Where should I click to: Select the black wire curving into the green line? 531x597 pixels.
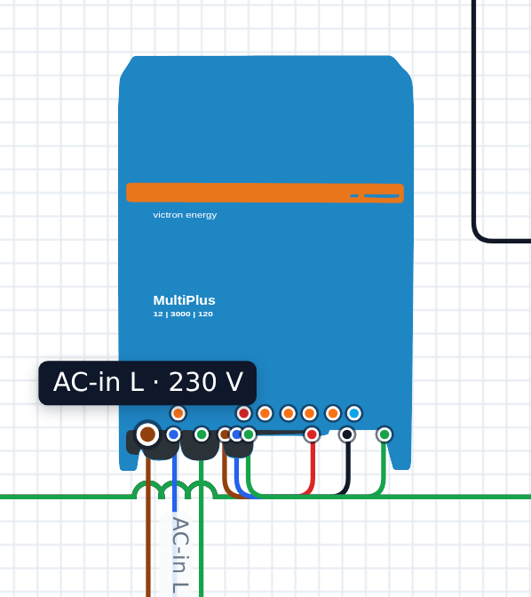click(348, 466)
